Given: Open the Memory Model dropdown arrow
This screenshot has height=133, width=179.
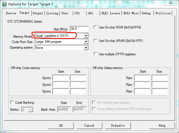Looking at the screenshot, I should (x=86, y=36).
